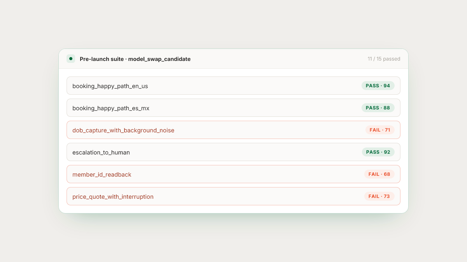Open the escalation_to_human test row
Viewport: 467px width, 262px height.
tap(233, 152)
